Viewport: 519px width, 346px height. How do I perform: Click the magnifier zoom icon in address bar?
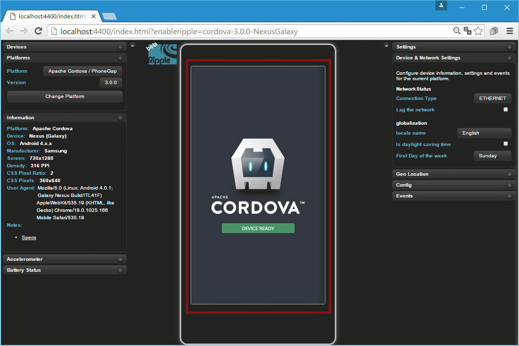click(x=457, y=31)
